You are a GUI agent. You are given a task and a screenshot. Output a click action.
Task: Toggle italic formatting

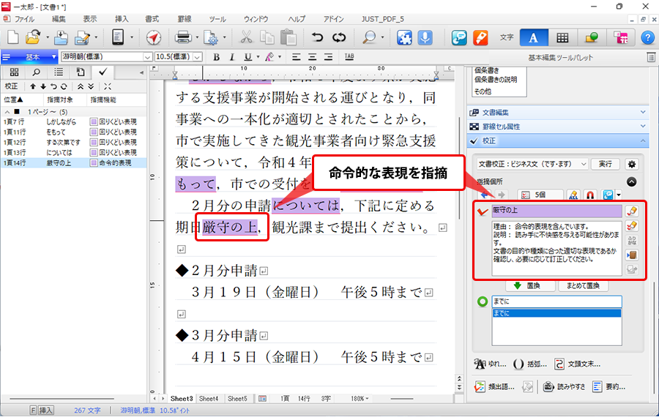[x=232, y=57]
